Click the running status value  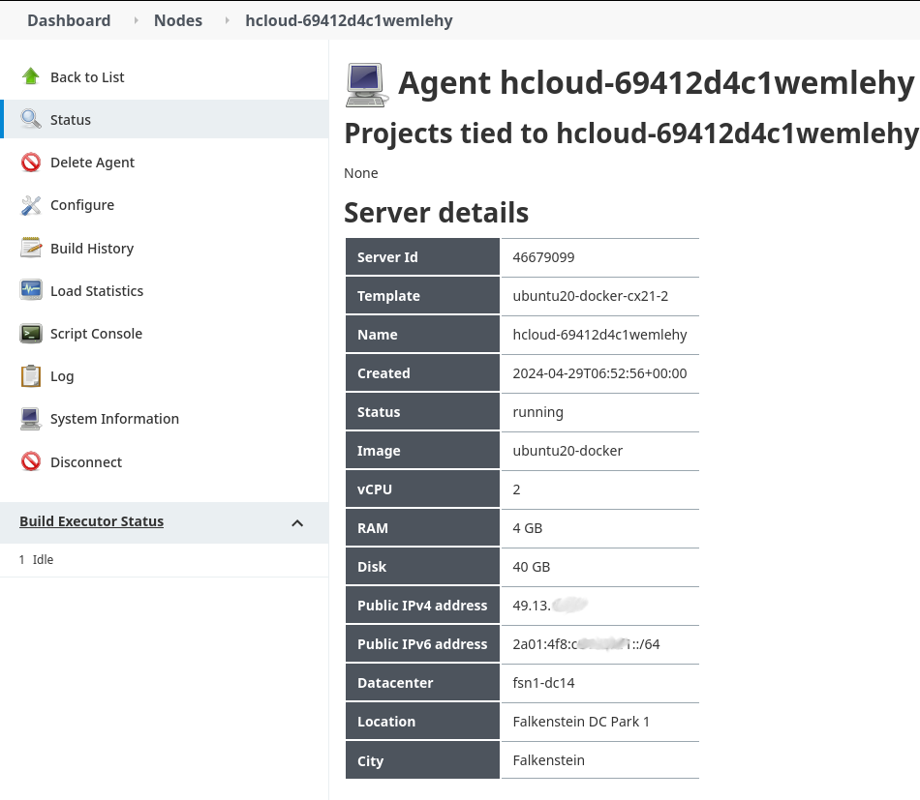tap(538, 413)
